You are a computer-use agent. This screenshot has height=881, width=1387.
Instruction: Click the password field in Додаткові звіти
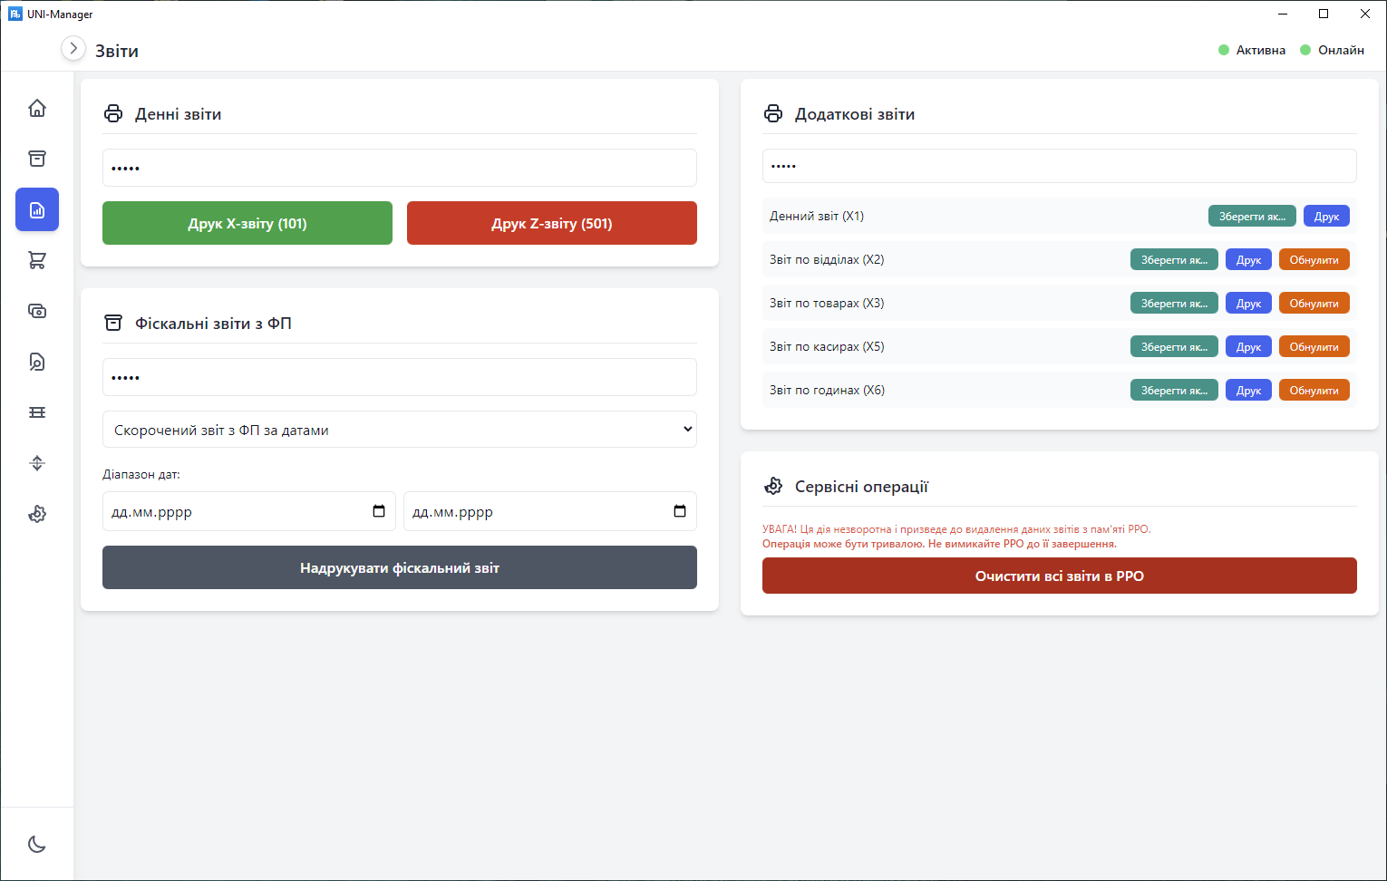tap(1060, 166)
